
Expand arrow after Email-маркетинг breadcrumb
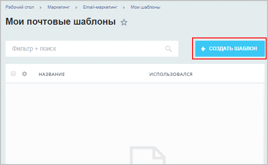coord(124,7)
